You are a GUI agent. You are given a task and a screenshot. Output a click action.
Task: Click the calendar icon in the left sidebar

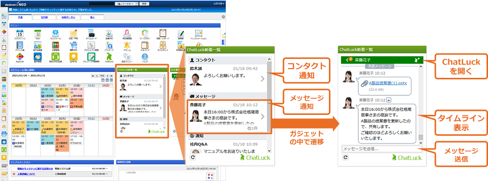[x=4, y=24]
